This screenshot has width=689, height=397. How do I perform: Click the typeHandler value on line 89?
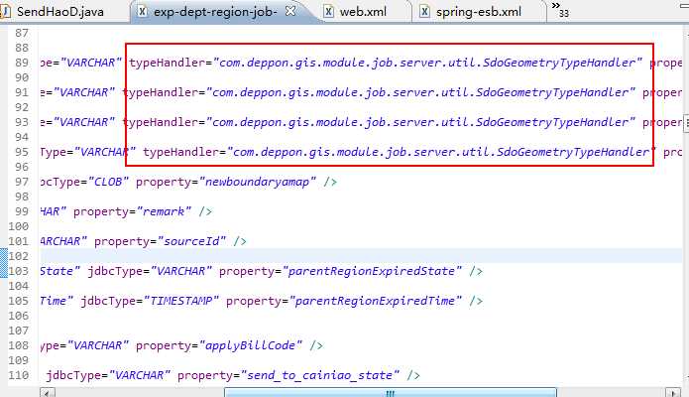click(427, 63)
